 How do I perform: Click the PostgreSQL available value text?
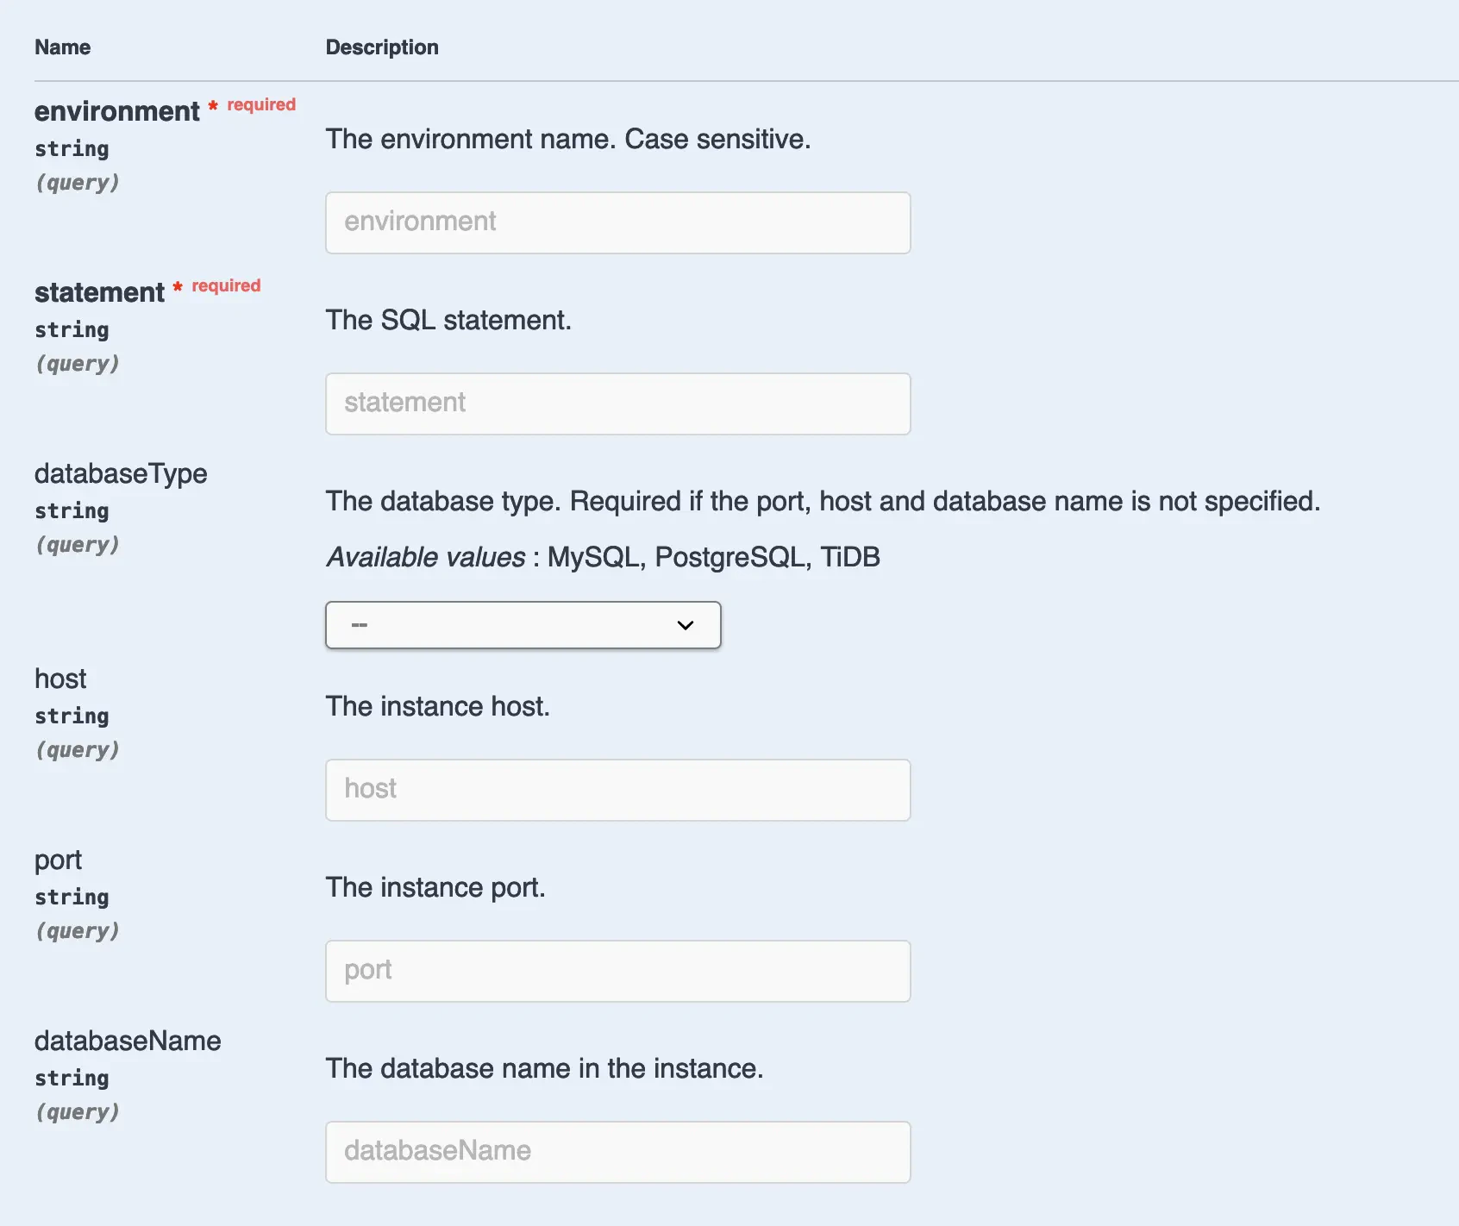coord(729,556)
